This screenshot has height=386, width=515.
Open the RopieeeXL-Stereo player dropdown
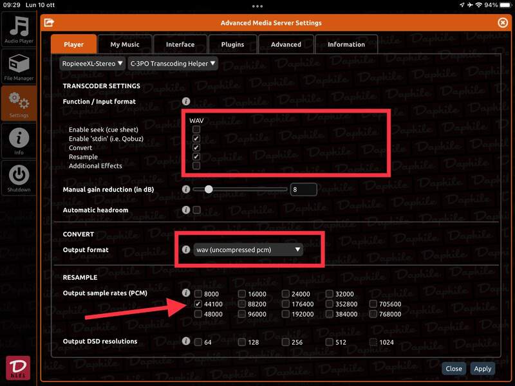tap(92, 64)
